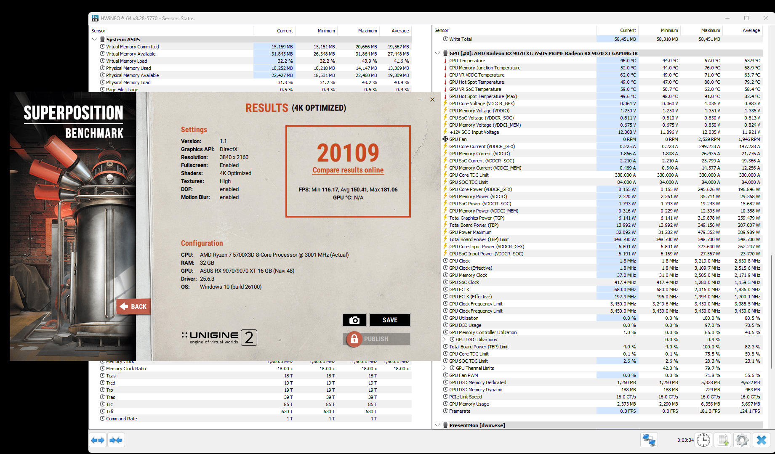Select the GPU D3D Memory Dedicated row

pyautogui.click(x=602, y=382)
